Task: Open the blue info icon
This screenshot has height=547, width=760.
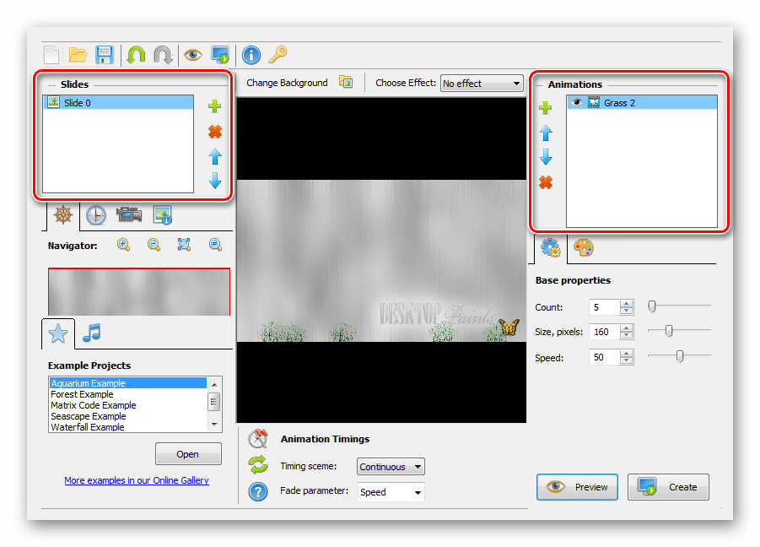Action: click(x=251, y=55)
